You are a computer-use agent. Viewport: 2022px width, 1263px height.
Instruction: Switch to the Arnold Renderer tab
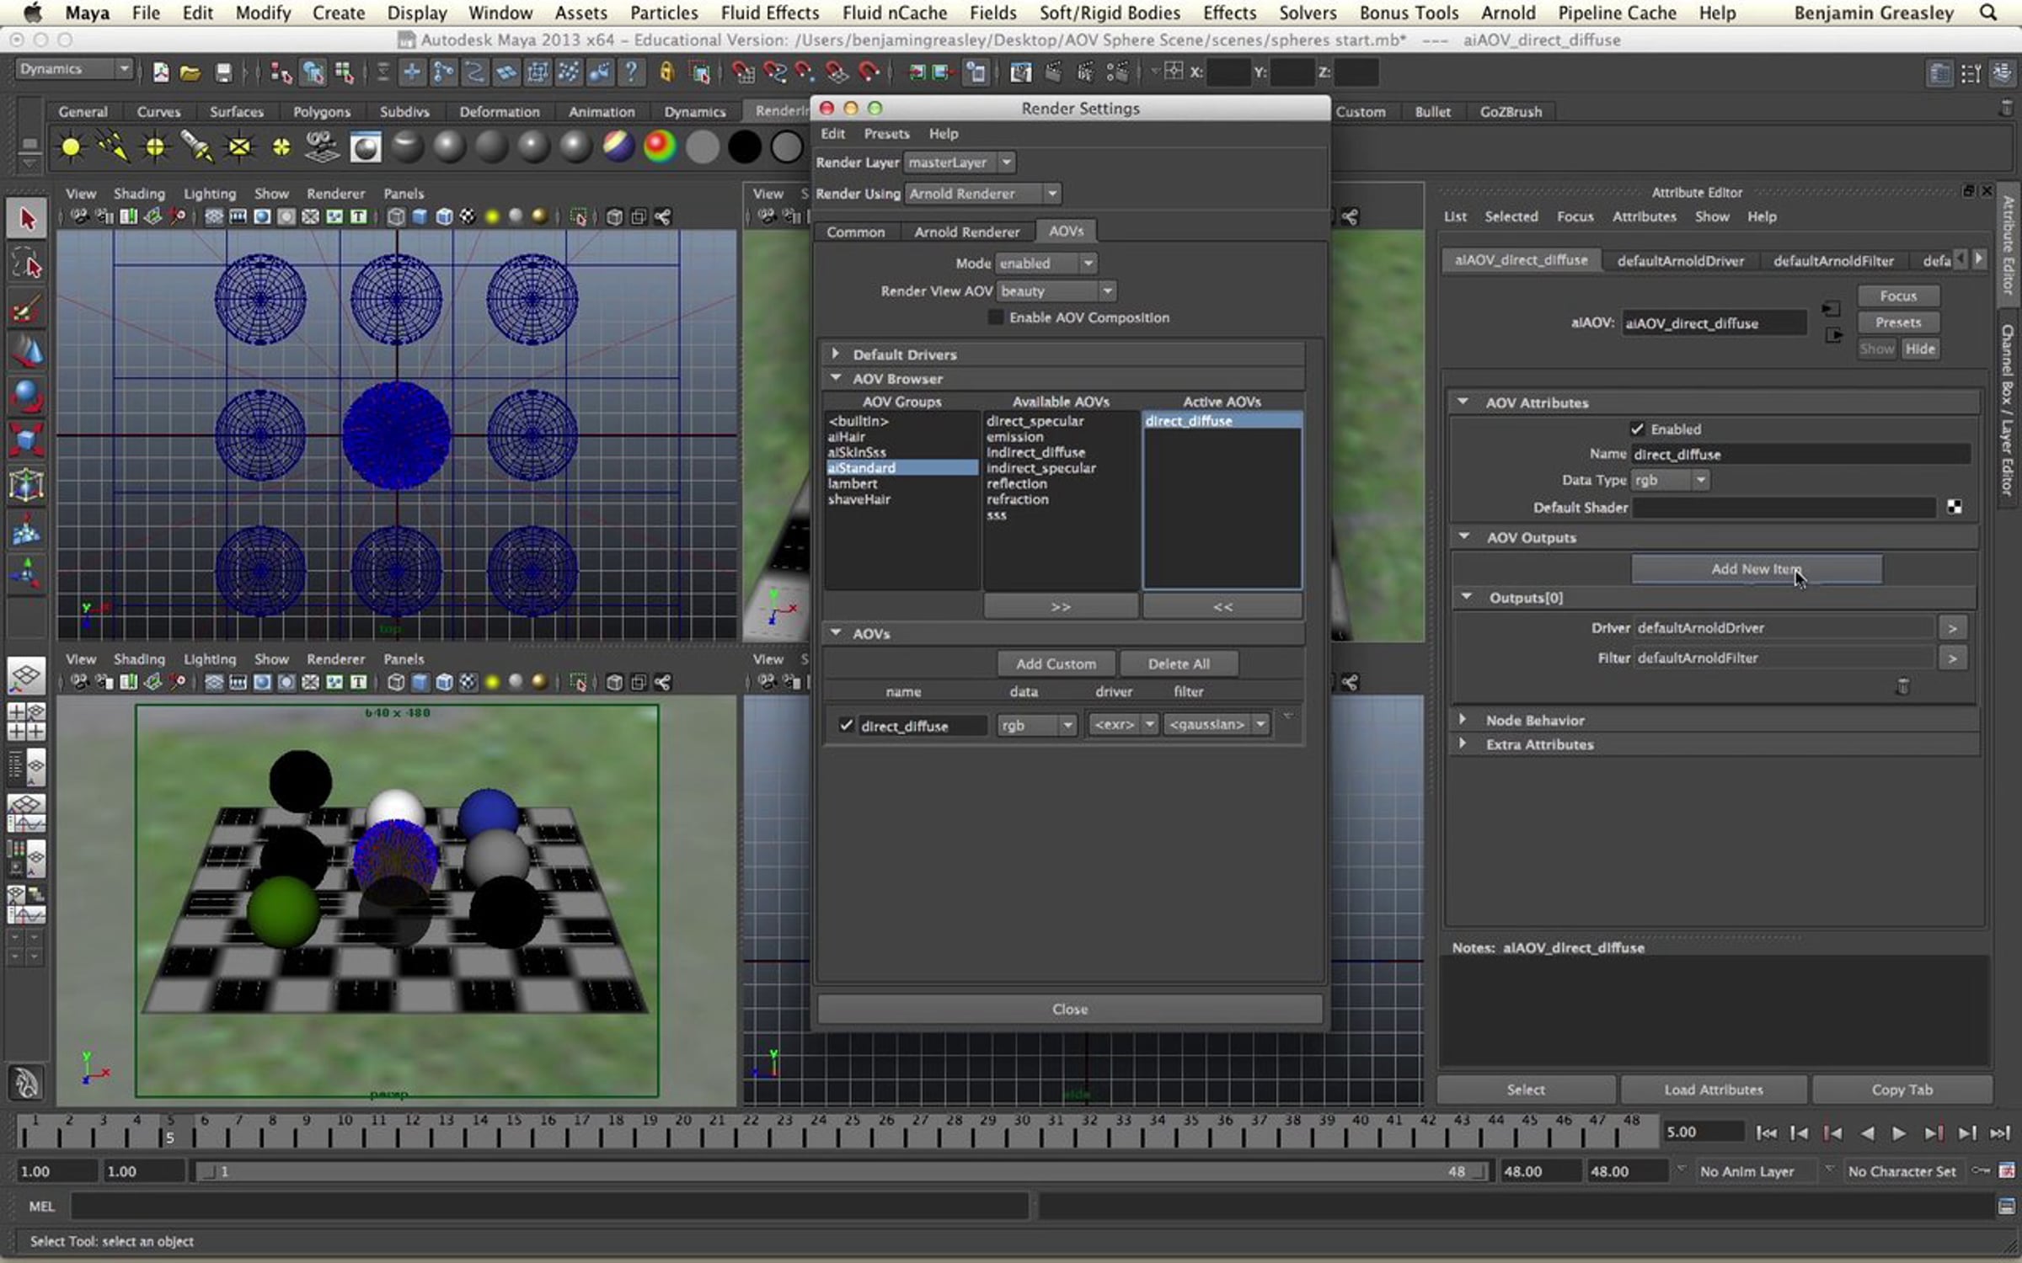[x=966, y=232]
